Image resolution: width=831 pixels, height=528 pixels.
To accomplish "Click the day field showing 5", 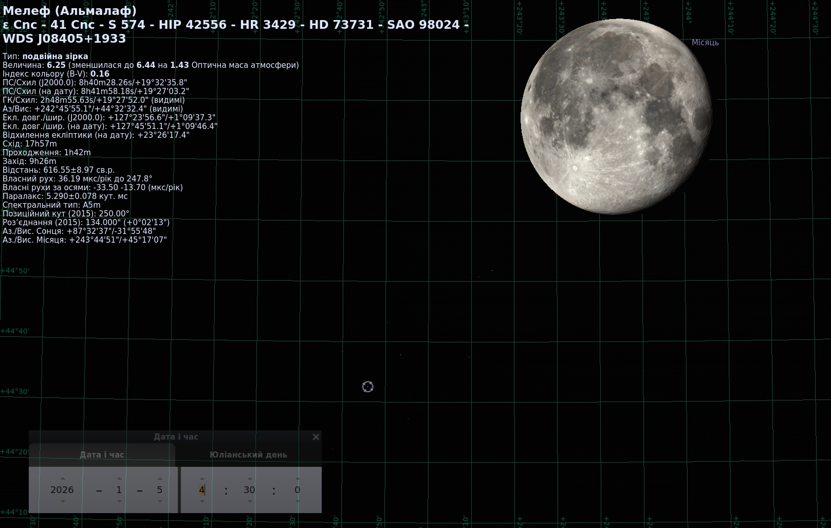I will point(160,490).
